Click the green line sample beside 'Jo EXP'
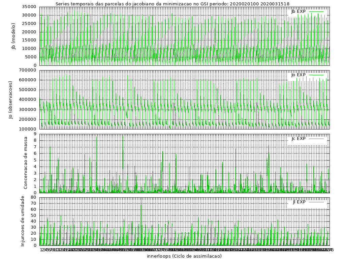Image resolution: width=345 pixels, height=259 pixels. pos(316,75)
